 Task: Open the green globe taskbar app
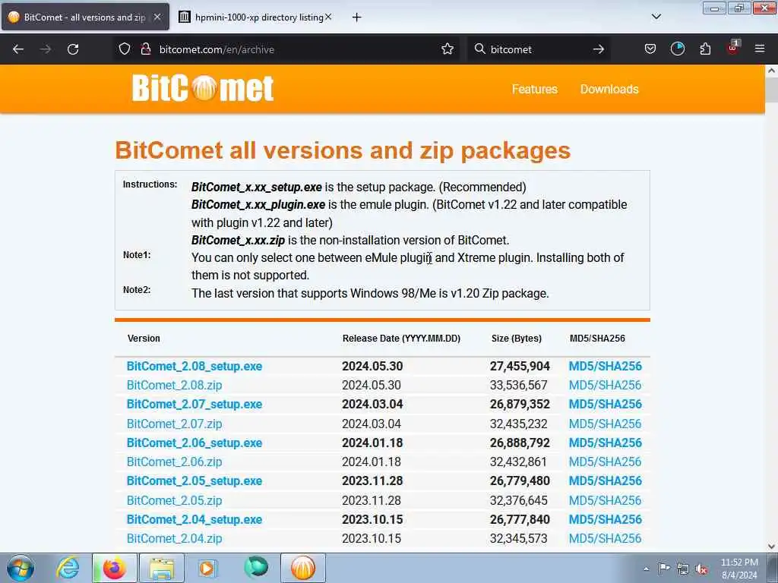256,567
